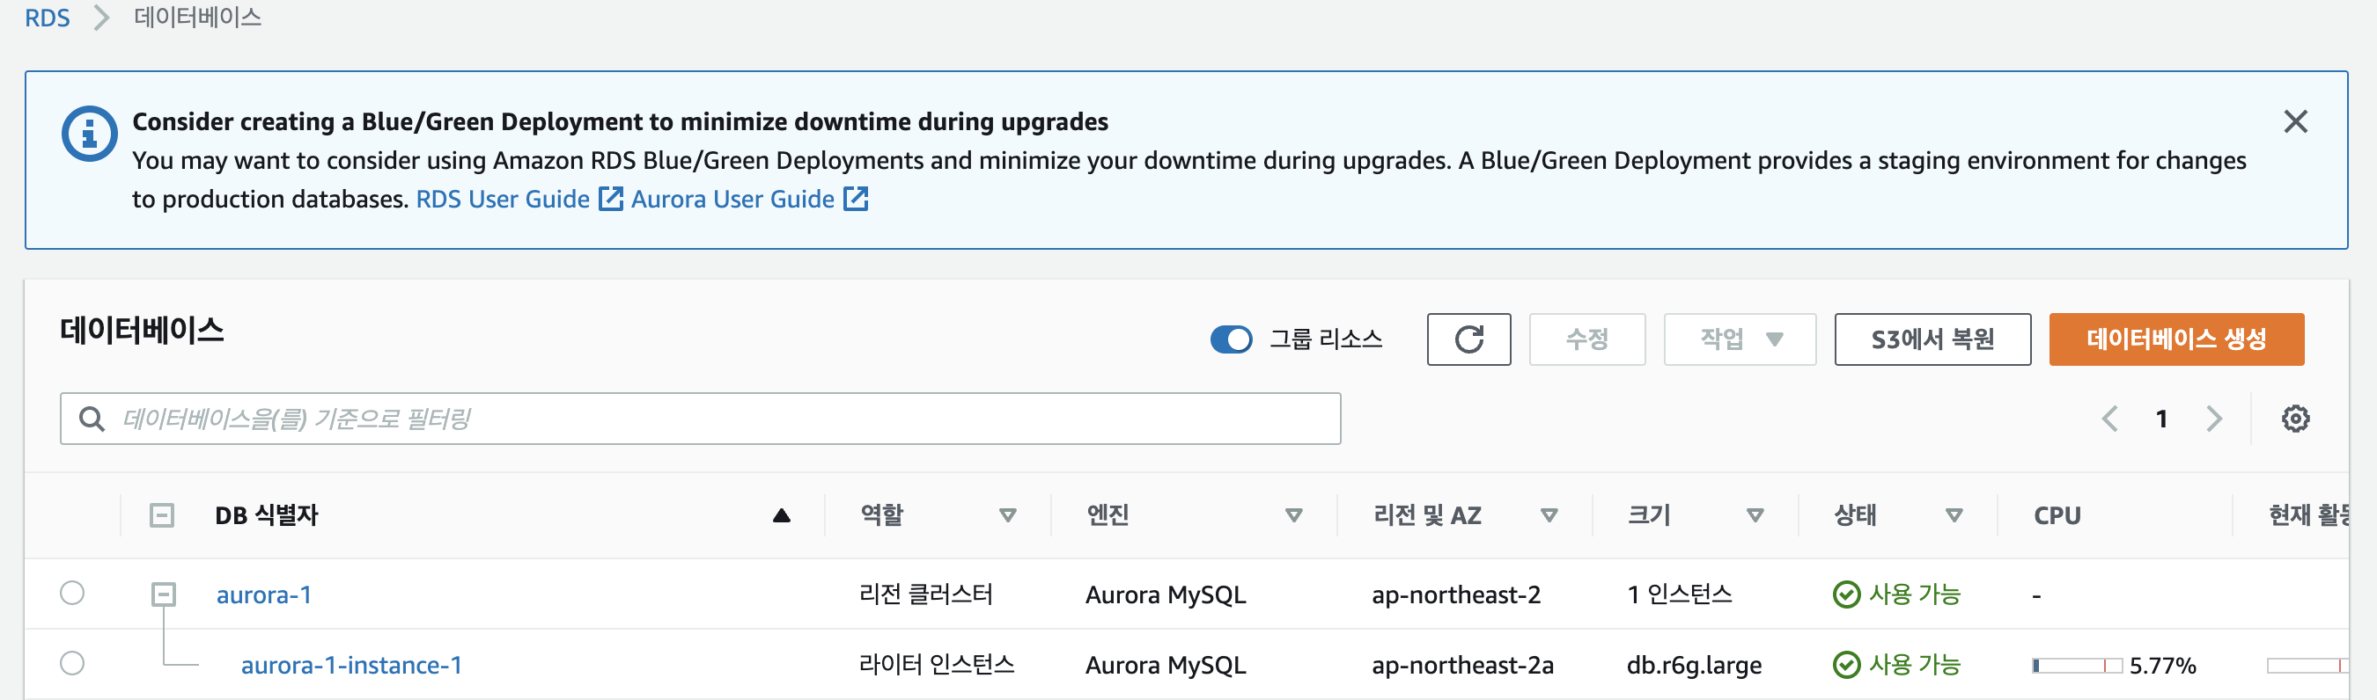Click the RDS breadcrumb link
2377x700 pixels.
pos(47,18)
